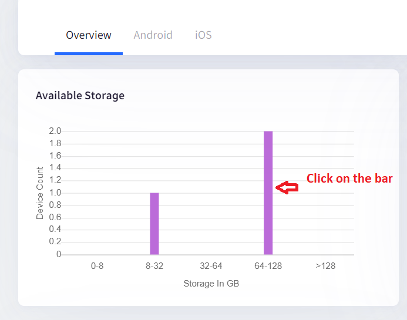This screenshot has width=407, height=320.
Task: Click the 0.4 y-axis tick label
Action: [55, 229]
